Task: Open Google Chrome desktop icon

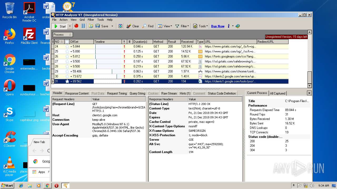Action: [9, 64]
